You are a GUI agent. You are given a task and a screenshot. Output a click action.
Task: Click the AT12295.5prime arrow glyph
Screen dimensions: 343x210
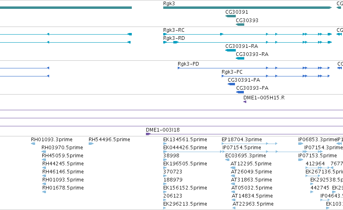[x=233, y=168]
